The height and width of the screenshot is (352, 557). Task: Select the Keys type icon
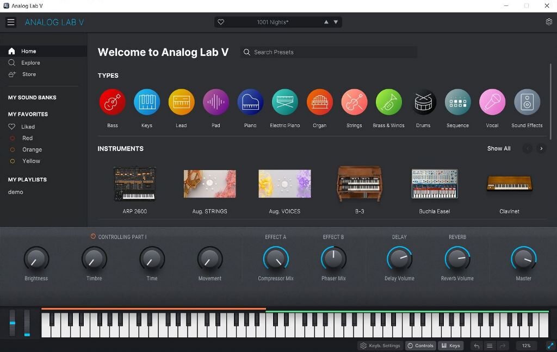[x=147, y=102]
